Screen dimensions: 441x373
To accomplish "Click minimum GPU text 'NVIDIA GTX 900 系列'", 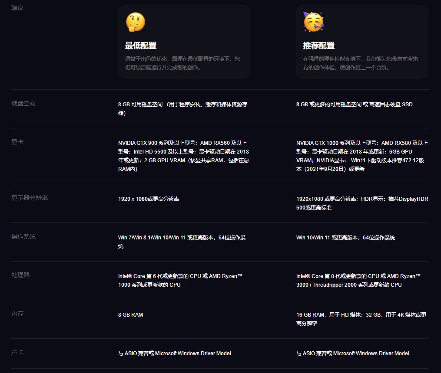I will (184, 156).
